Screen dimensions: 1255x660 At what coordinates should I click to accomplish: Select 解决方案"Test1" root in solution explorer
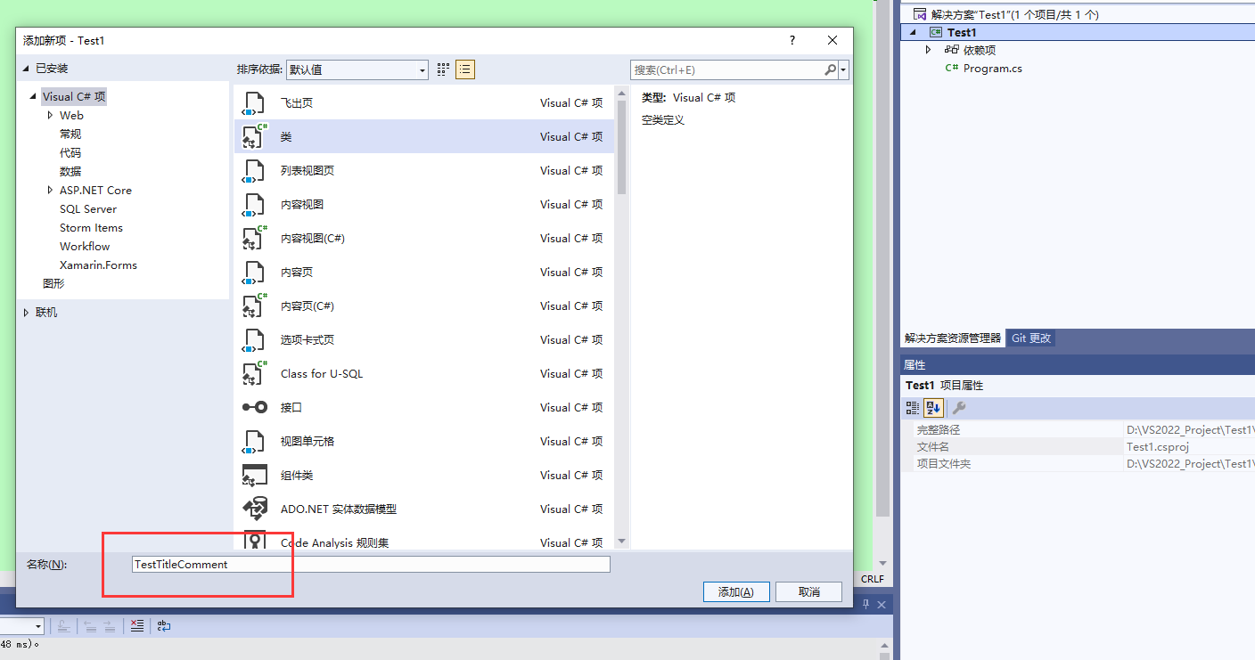[x=1014, y=14]
